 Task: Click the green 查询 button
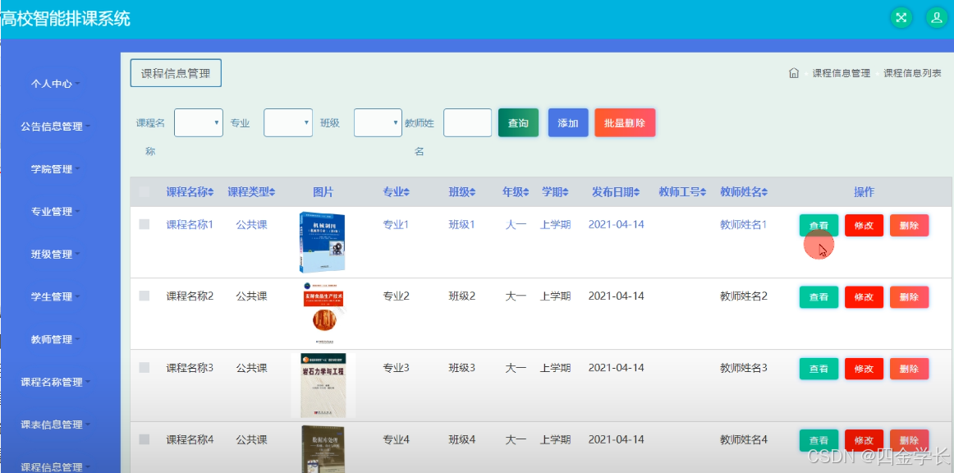[x=518, y=123]
